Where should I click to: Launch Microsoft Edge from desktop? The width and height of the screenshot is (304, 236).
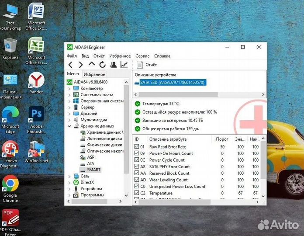click(x=10, y=120)
